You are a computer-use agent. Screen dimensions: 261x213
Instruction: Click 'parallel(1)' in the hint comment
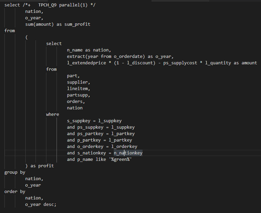[x=73, y=5]
